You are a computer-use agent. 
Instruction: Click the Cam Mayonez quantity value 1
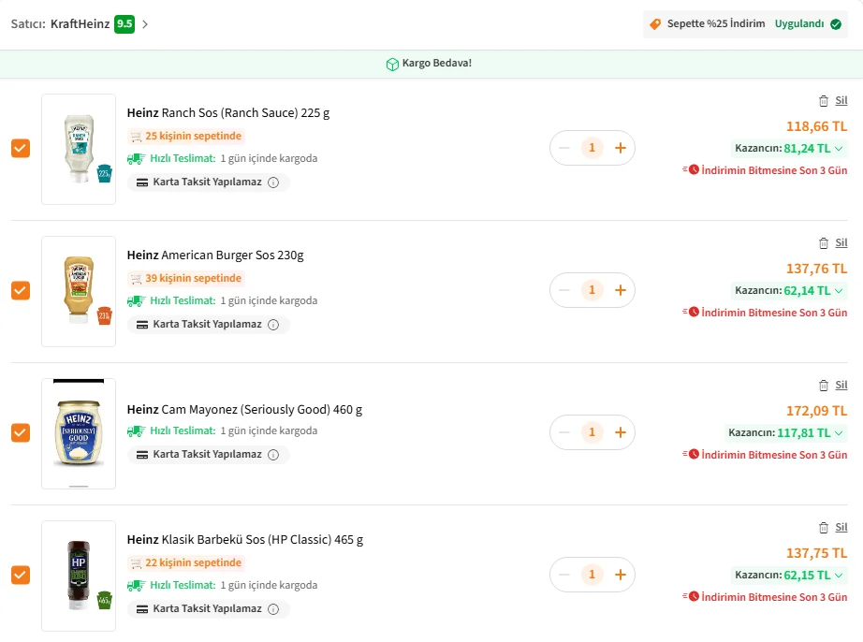pyautogui.click(x=592, y=432)
